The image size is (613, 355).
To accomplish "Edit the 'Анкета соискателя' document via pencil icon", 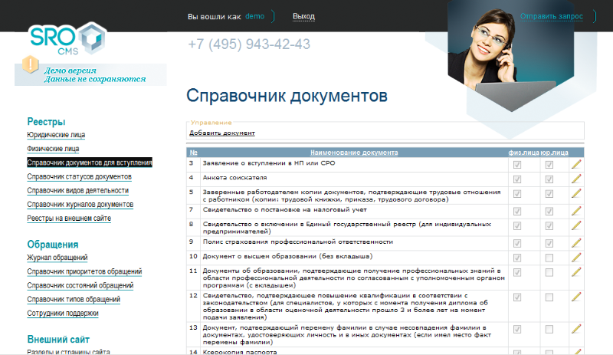I will pyautogui.click(x=576, y=179).
